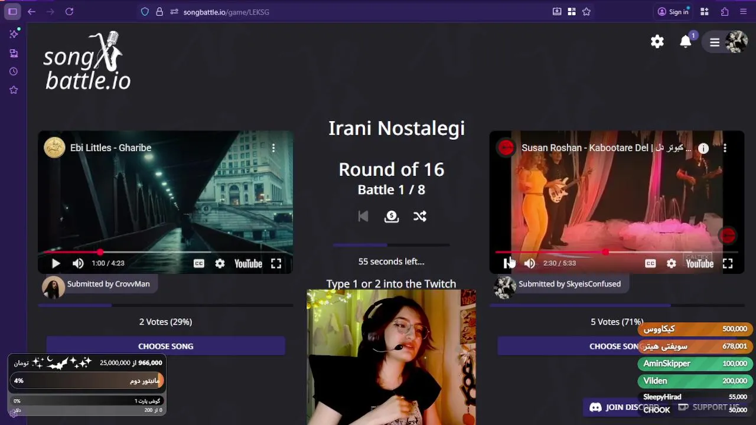Viewport: 756px width, 425px height.
Task: Open the sidebar downloads panel icon
Action: [14, 53]
